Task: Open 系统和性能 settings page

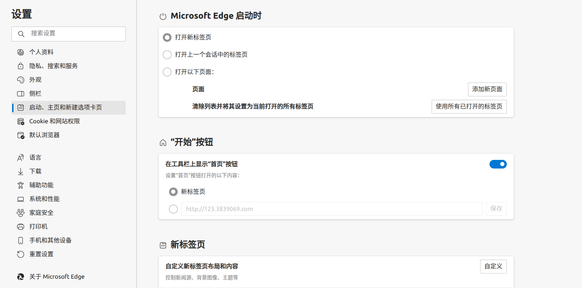Action: coord(69,199)
